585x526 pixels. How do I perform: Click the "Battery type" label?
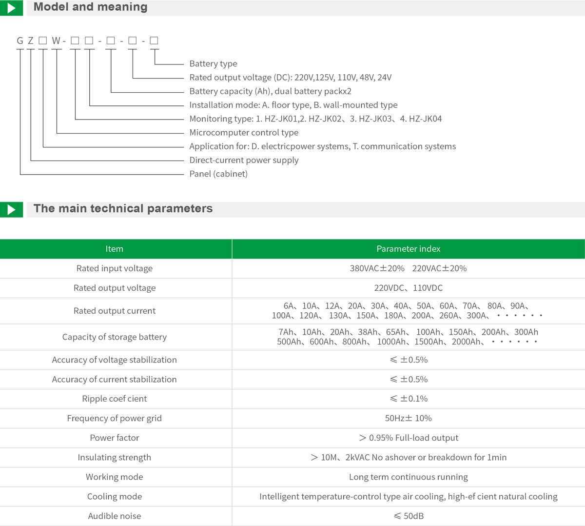point(213,64)
